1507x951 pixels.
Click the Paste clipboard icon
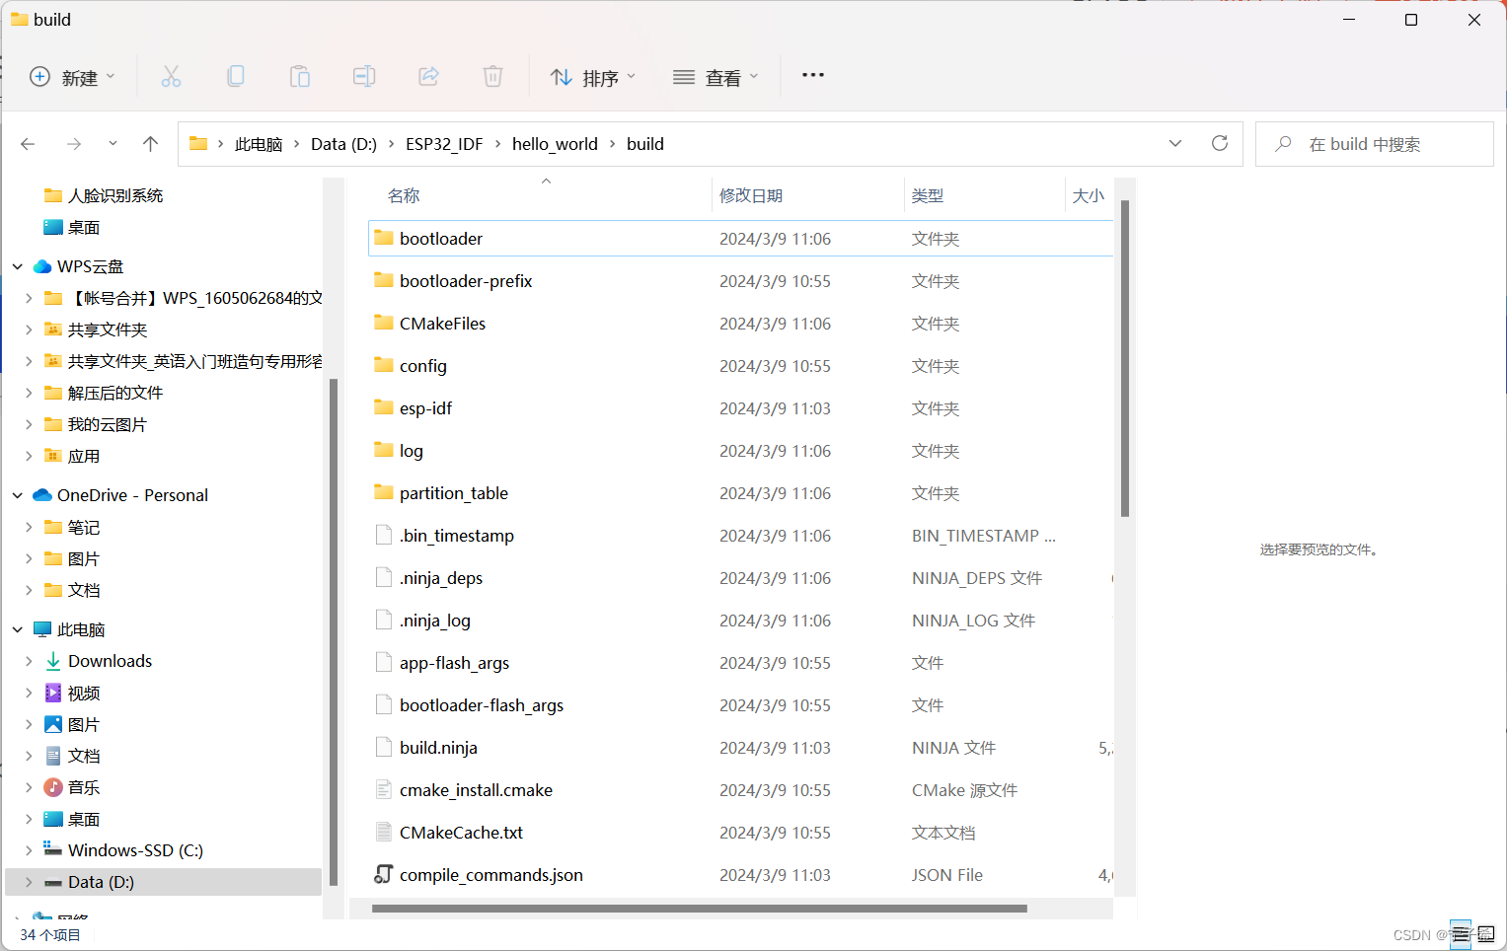coord(300,76)
